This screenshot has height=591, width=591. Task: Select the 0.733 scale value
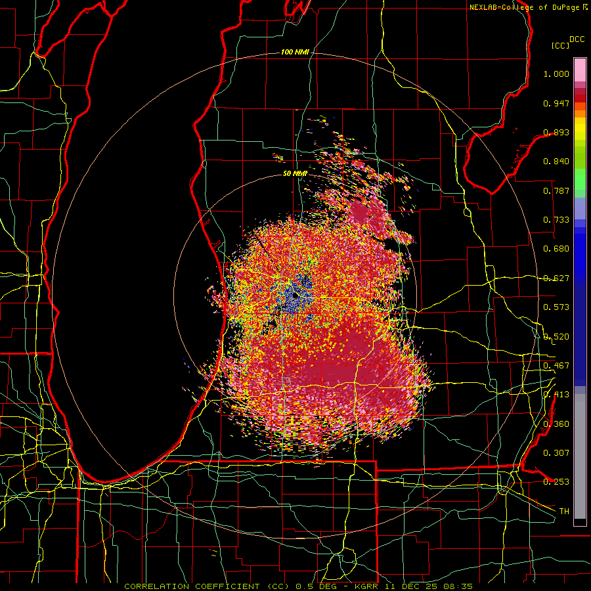[x=556, y=220]
